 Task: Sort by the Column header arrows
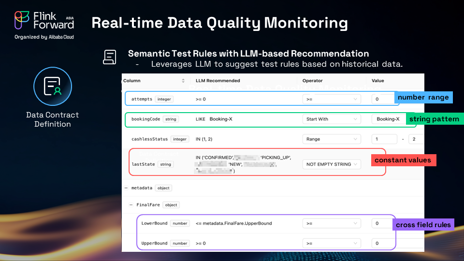coord(183,81)
